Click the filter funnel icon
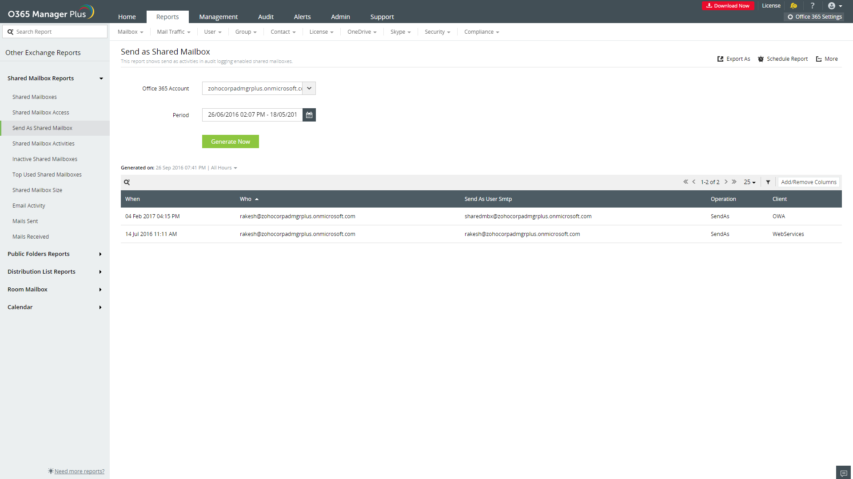Viewport: 853px width, 479px height. tap(768, 182)
